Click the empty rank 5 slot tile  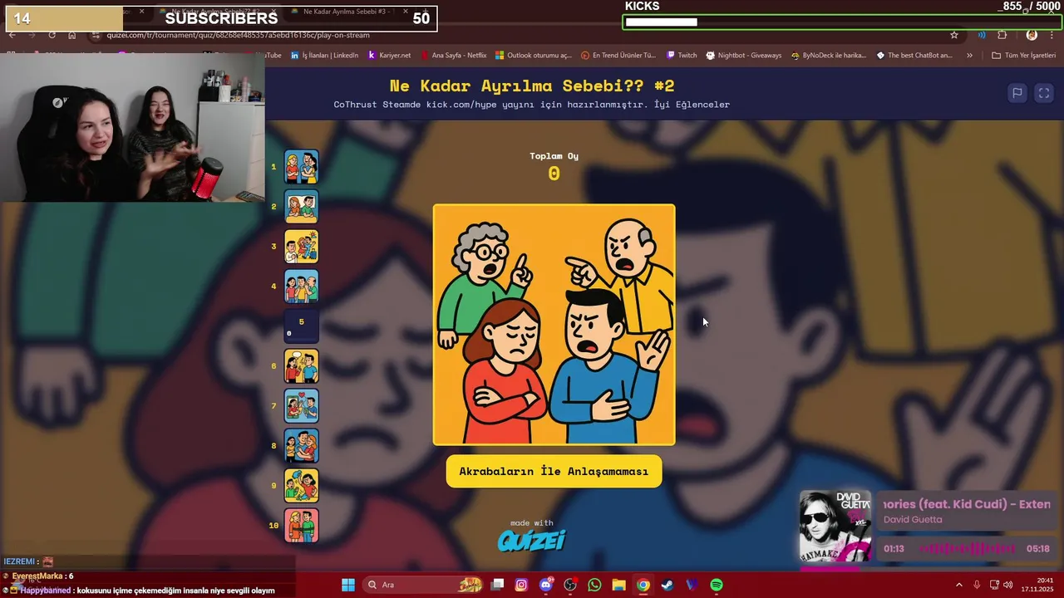tap(302, 326)
